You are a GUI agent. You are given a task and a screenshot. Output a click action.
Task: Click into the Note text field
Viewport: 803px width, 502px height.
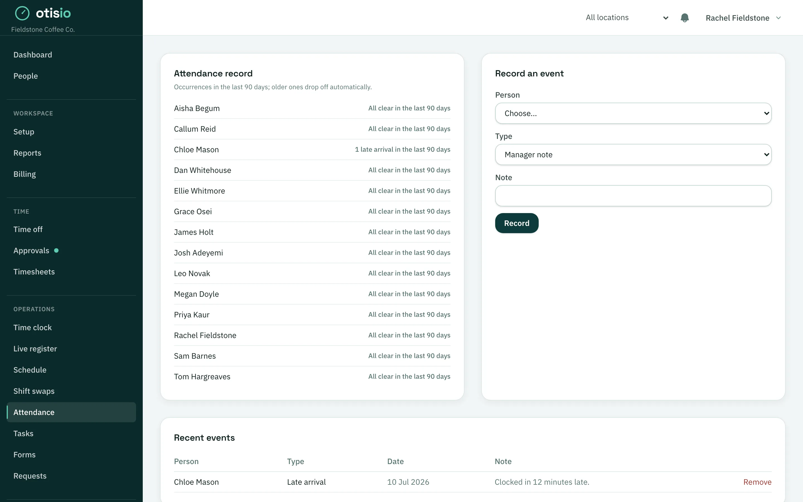(633, 196)
